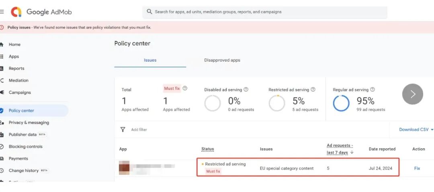Click the Home house icon
Viewport: 434px width, 192px height.
pyautogui.click(x=2, y=44)
